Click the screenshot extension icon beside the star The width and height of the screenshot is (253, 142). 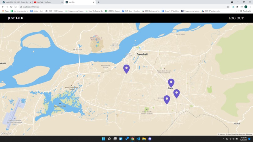[233, 7]
